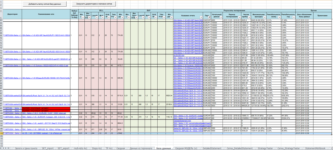Viewport: 333px width, 150px height.
Task: Switch to 'Сводная' sheet tab
Action: pos(121,148)
